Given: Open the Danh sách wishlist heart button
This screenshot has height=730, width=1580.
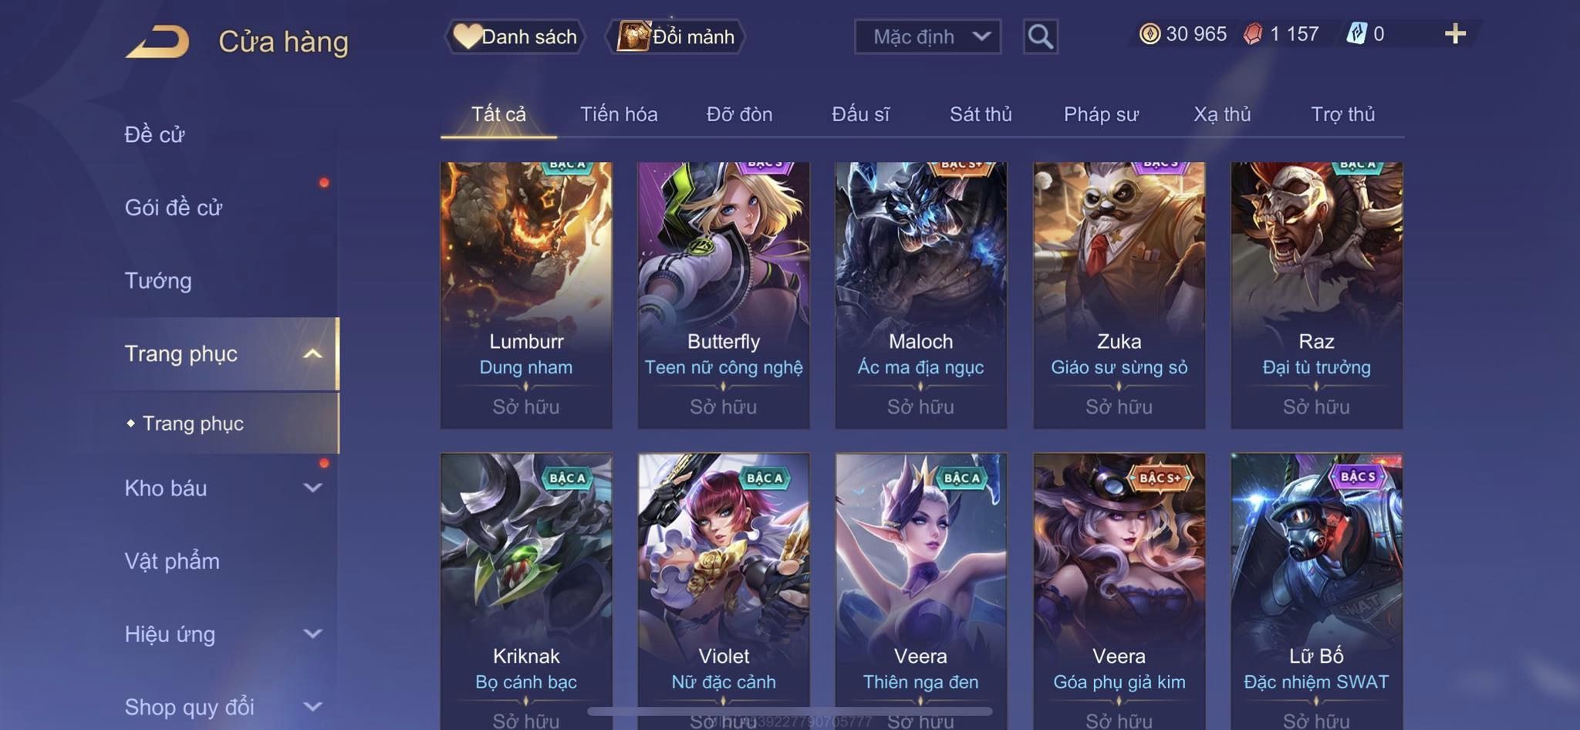Looking at the screenshot, I should pyautogui.click(x=515, y=36).
